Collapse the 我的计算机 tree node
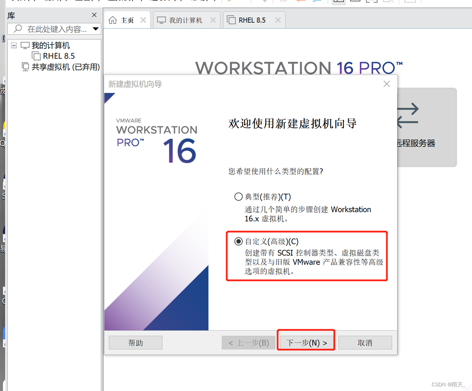This screenshot has height=391, width=472. [x=14, y=45]
